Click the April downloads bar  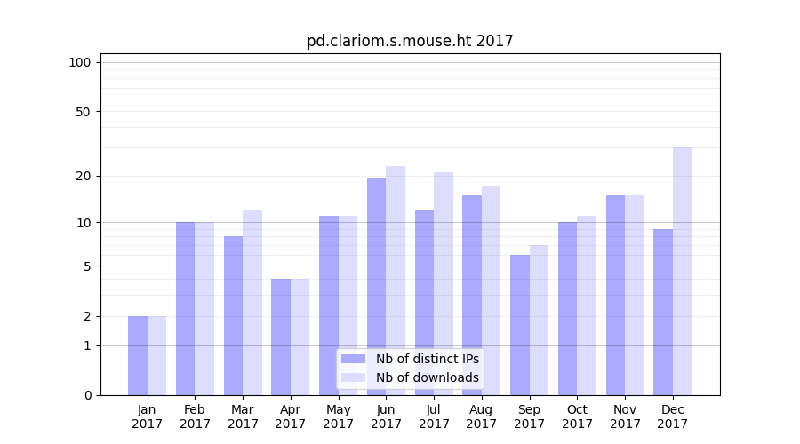click(x=300, y=337)
